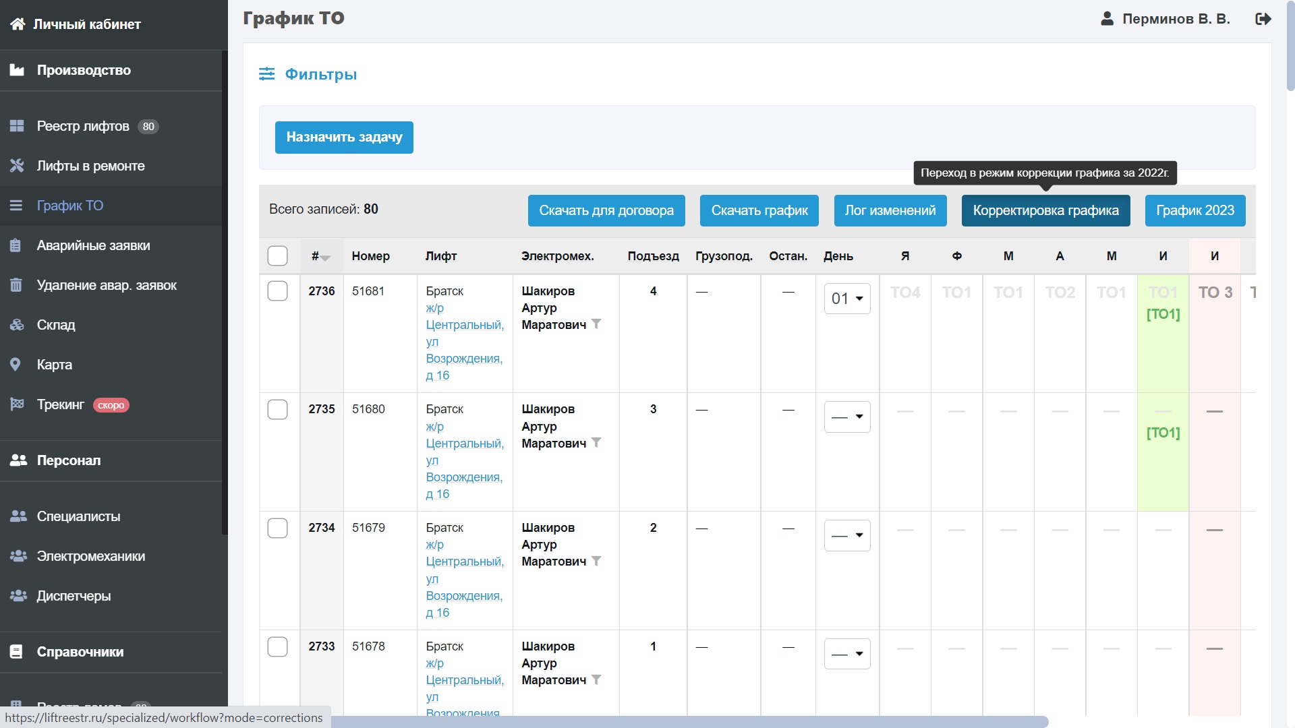Open day dropdown showing 01 in row 2736
This screenshot has width=1295, height=728.
point(847,299)
